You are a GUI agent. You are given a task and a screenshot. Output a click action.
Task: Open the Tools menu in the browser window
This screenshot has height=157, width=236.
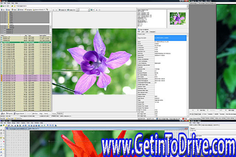pos(9,3)
